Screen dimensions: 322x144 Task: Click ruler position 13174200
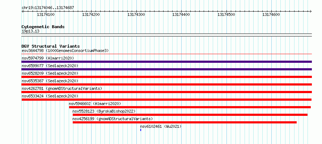click(x=91, y=14)
